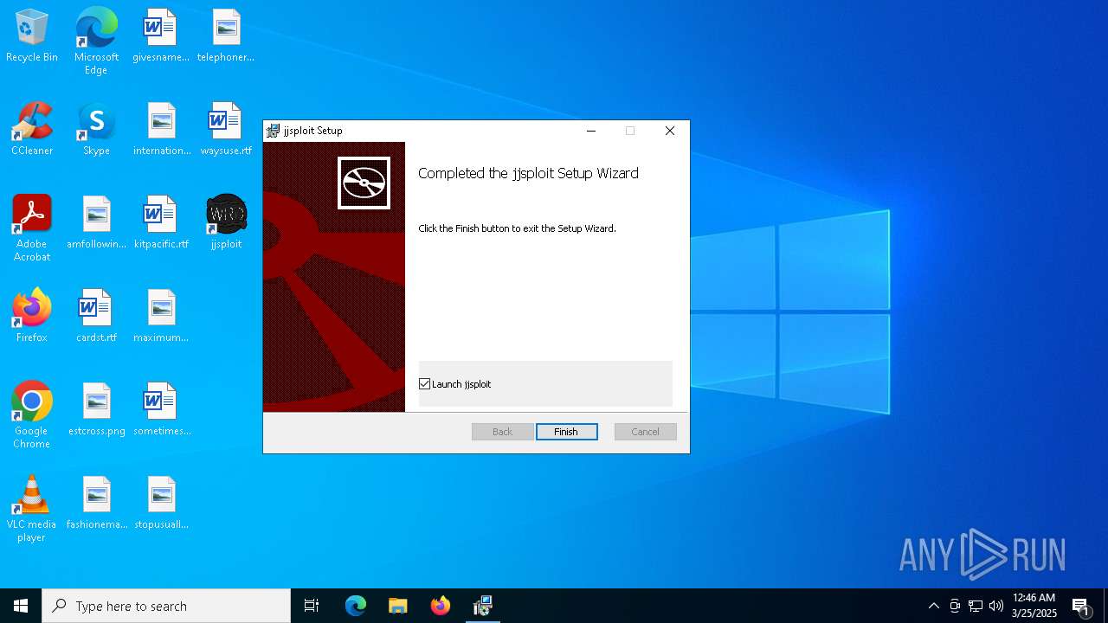
Task: Open the taskbar clock and date
Action: (x=1034, y=606)
